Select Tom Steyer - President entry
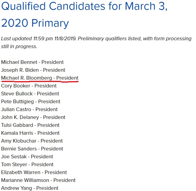 tap(27, 164)
